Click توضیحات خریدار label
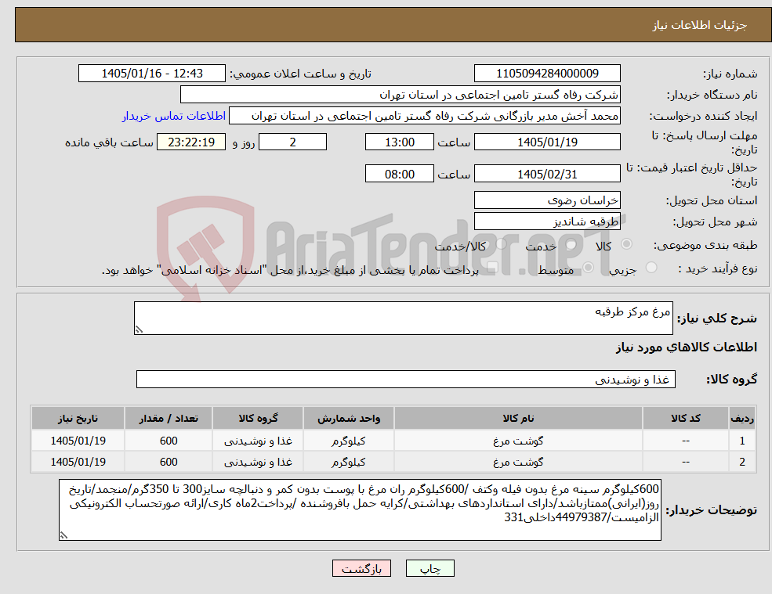This screenshot has width=772, height=594. pyautogui.click(x=712, y=510)
